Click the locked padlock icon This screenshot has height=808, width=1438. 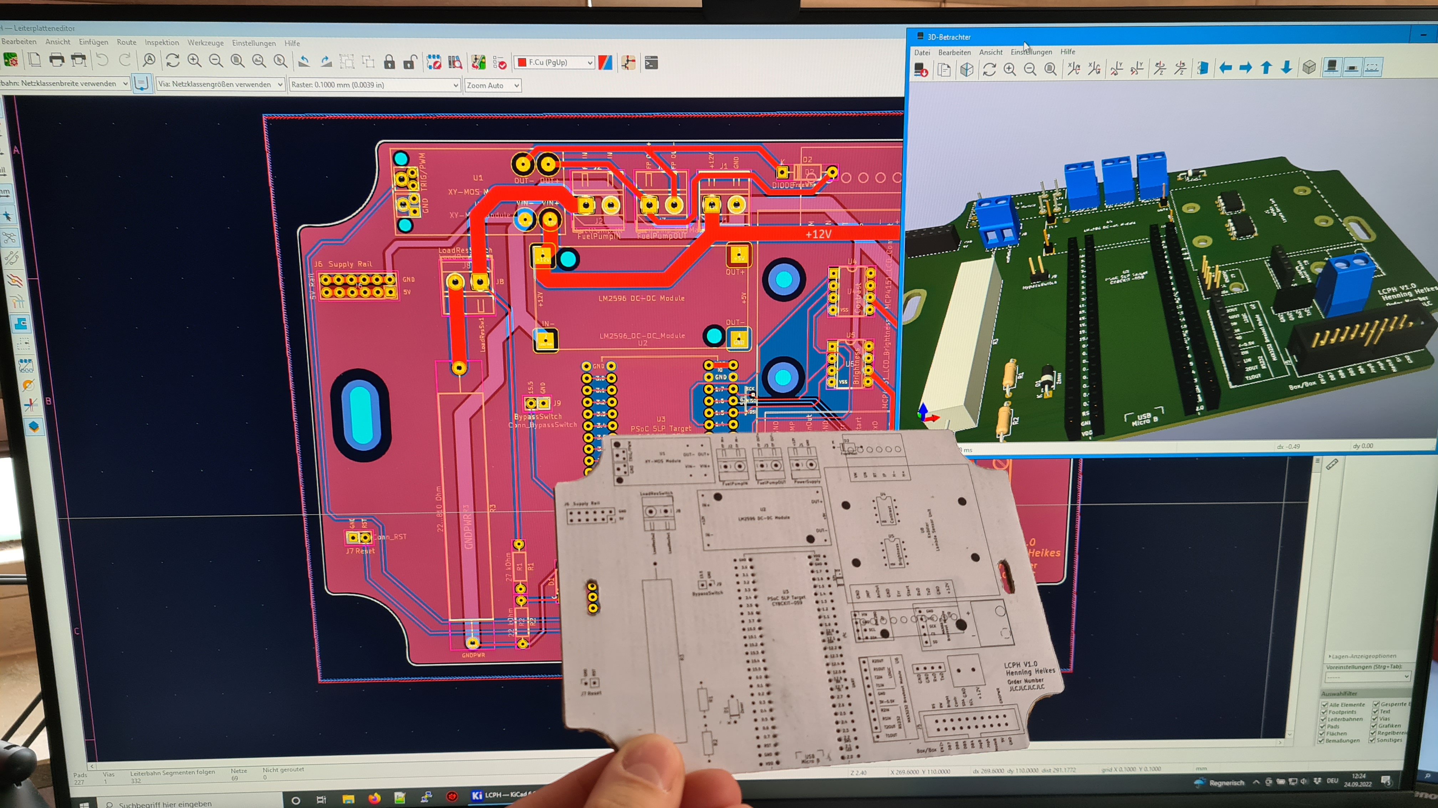click(x=389, y=62)
